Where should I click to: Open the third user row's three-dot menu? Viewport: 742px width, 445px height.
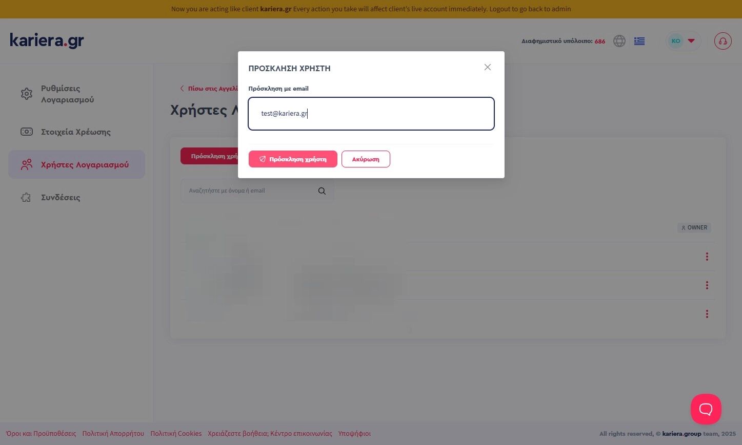coord(707,314)
